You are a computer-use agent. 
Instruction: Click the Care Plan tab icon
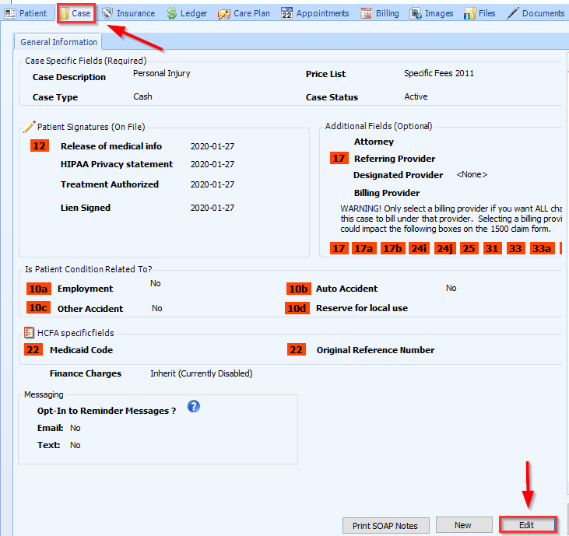pos(224,13)
